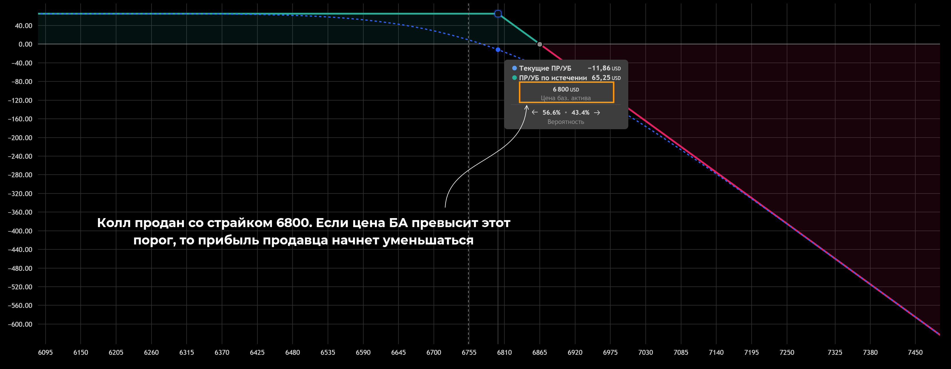Click the right arrow beside 43.4% probability

[x=597, y=112]
